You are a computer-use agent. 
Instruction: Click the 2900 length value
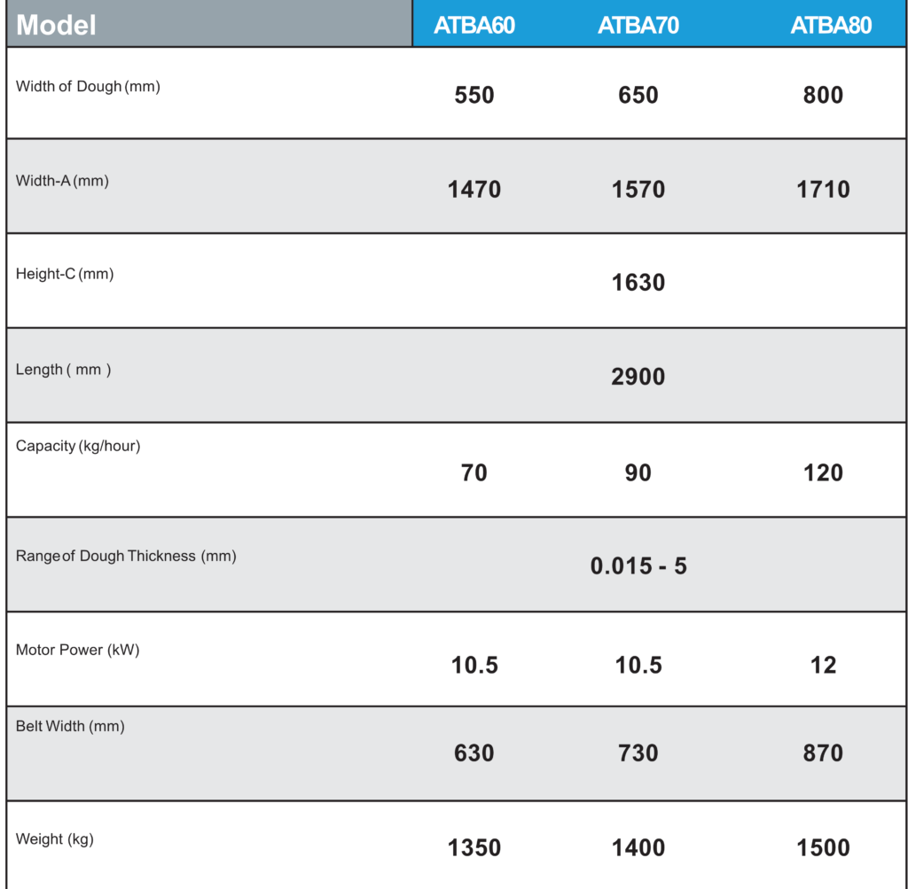click(638, 377)
